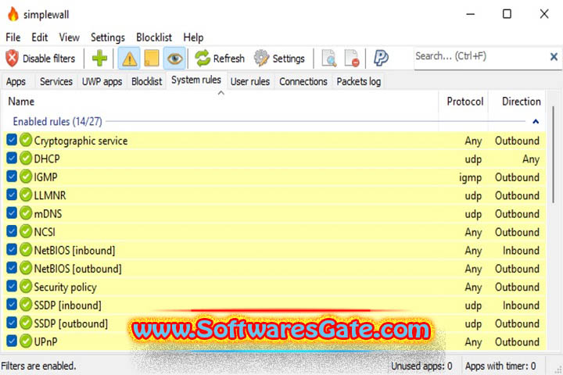The width and height of the screenshot is (563, 375).
Task: Switch to the UWP apps tab
Action: (102, 82)
